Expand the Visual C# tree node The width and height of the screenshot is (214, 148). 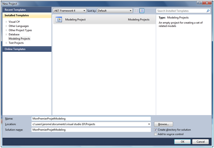tap(6, 22)
